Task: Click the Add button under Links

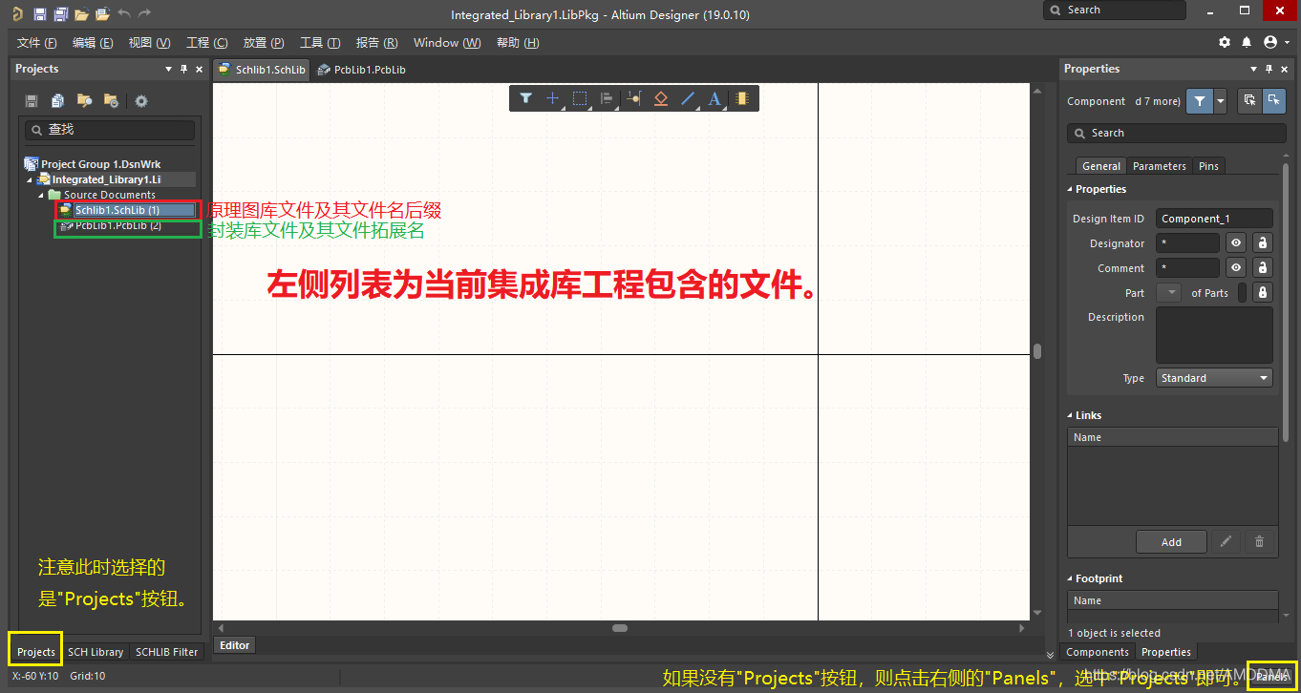Action: (x=1171, y=542)
